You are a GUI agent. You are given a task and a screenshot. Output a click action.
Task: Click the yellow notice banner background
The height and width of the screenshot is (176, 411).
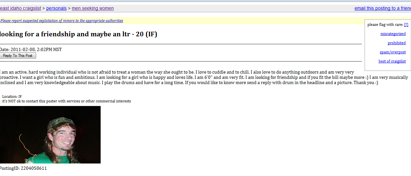pos(230,21)
